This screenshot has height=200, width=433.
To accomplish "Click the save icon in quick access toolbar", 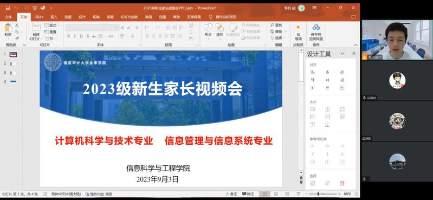I will [x=8, y=8].
